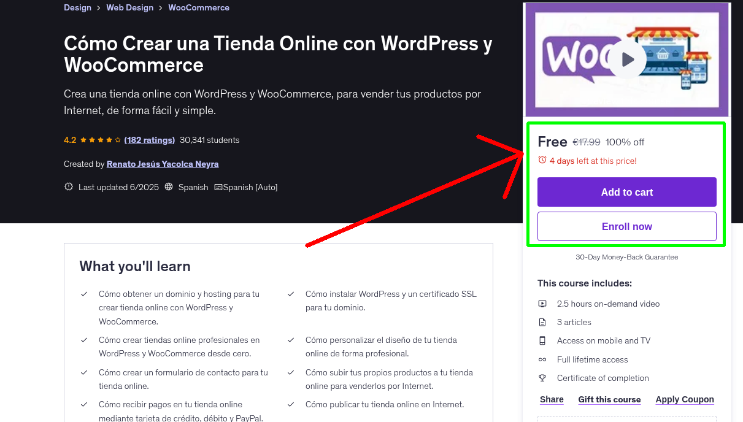Image resolution: width=743 pixels, height=422 pixels.
Task: Select the full lifetime access infinity icon
Action: [542, 359]
